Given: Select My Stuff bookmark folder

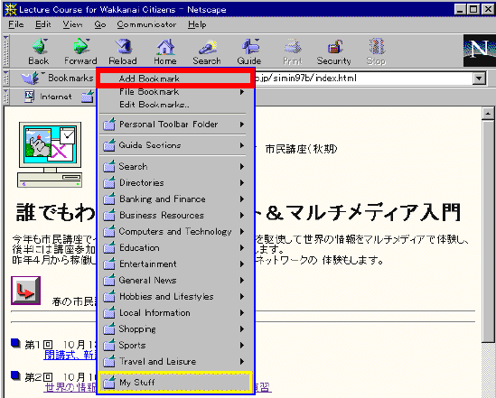Looking at the screenshot, I should (175, 383).
